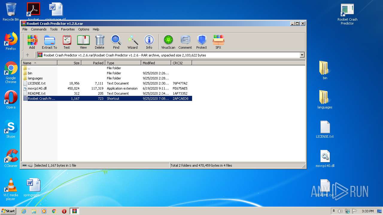
Task: Click Internet Explorer in the taskbar
Action: pyautogui.click(x=24, y=211)
